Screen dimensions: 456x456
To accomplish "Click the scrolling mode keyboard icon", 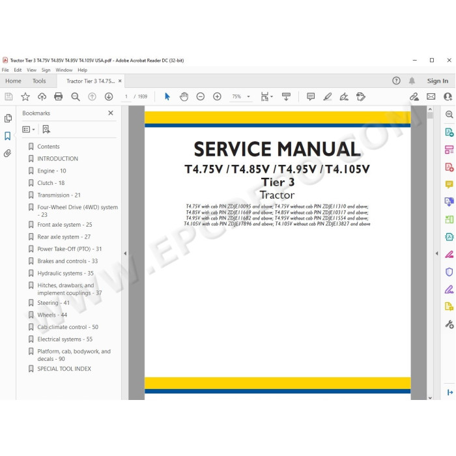I will point(286,96).
